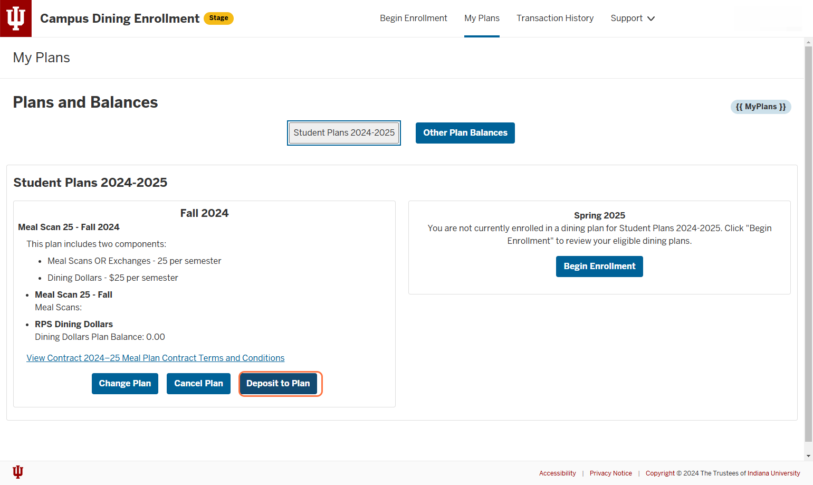The image size is (813, 485).
Task: Show Other Plan Balances
Action: click(465, 133)
